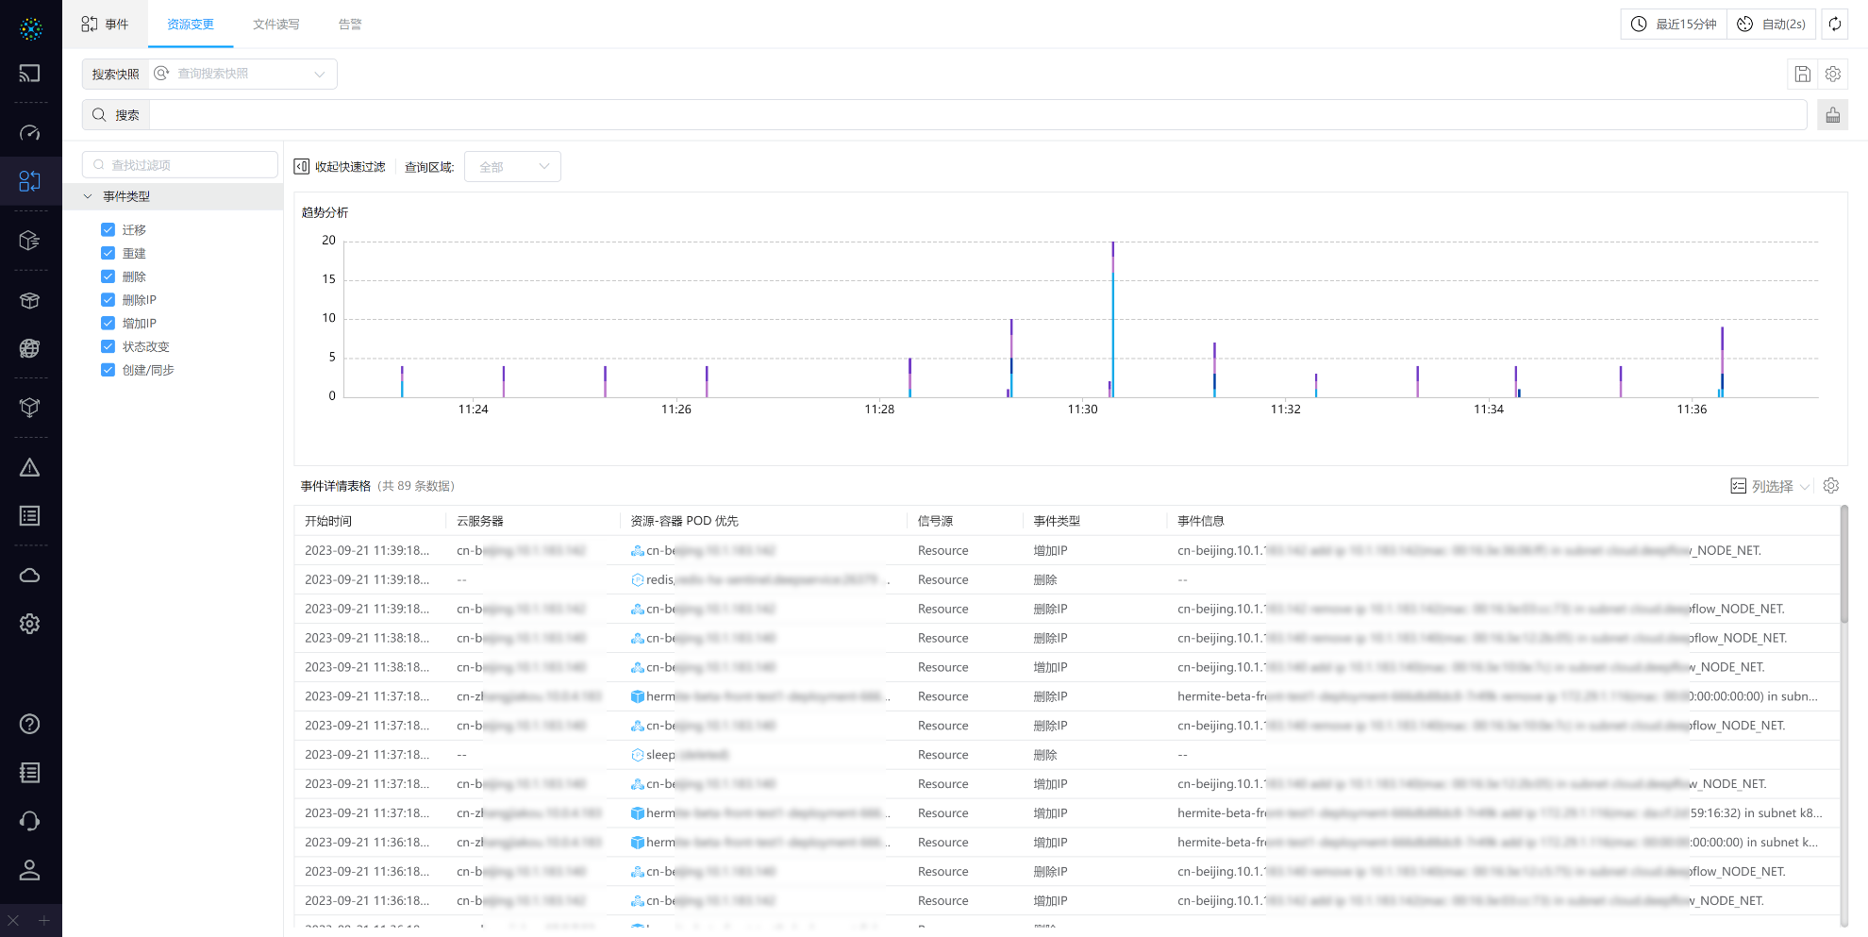Disable the 状态改变 filter checkbox

tap(108, 347)
